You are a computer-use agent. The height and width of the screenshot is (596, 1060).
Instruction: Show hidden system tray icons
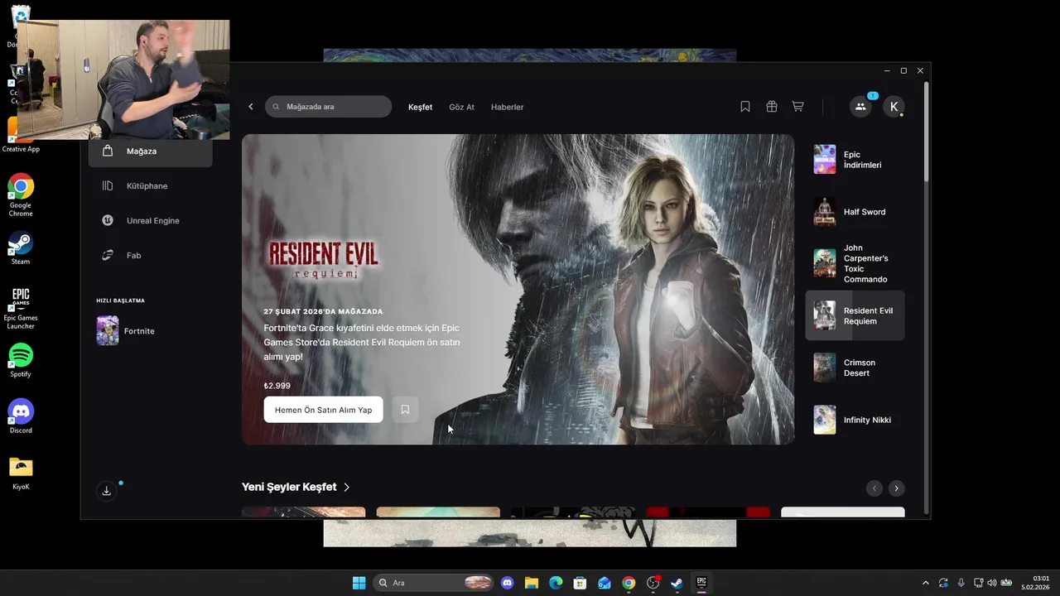point(926,583)
